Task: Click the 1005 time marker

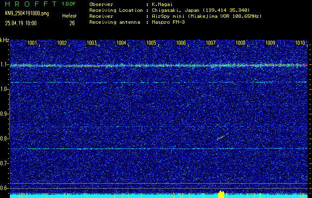Action: pyautogui.click(x=151, y=43)
